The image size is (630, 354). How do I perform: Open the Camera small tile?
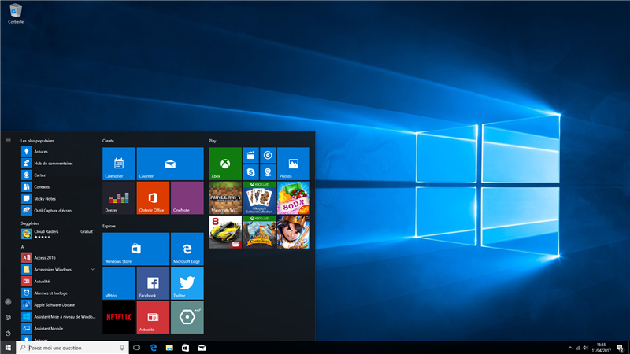coord(268,172)
